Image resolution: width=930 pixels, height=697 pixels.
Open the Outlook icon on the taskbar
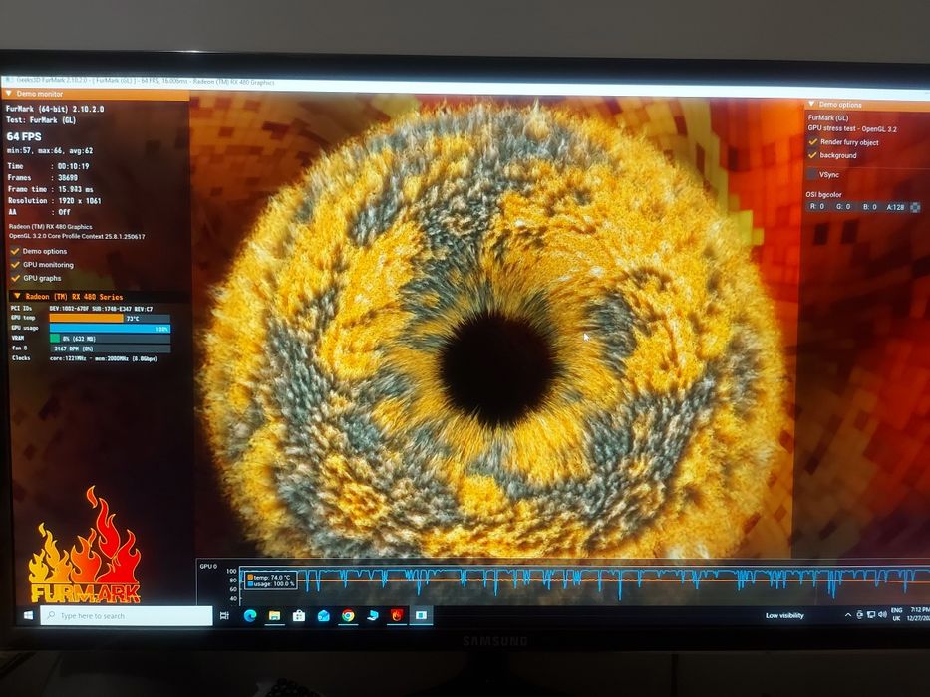[323, 615]
